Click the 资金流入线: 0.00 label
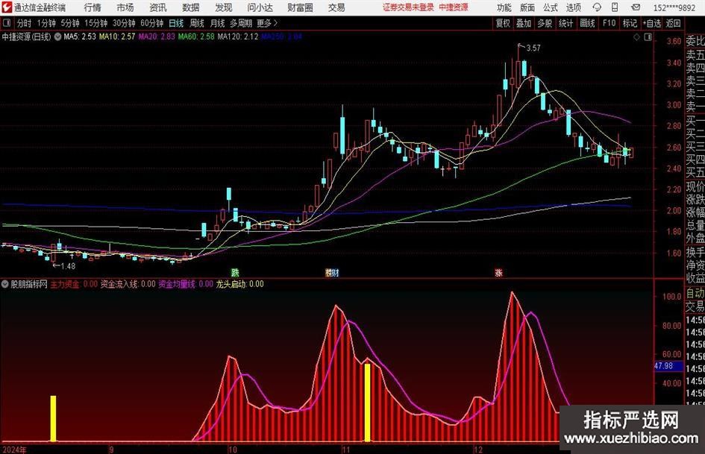The image size is (705, 454). tap(128, 284)
